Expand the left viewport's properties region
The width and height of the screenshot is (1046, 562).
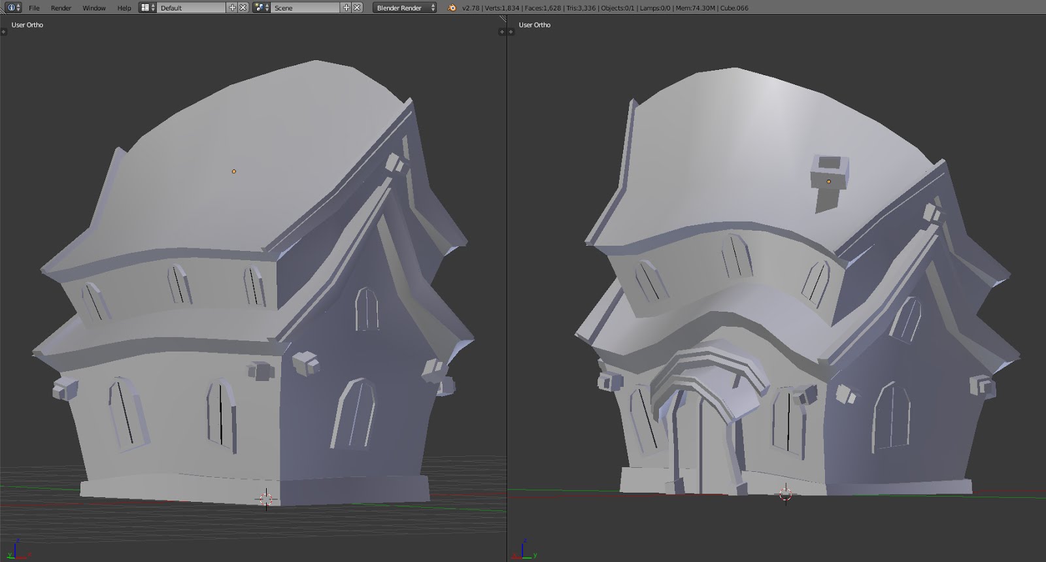tap(502, 31)
